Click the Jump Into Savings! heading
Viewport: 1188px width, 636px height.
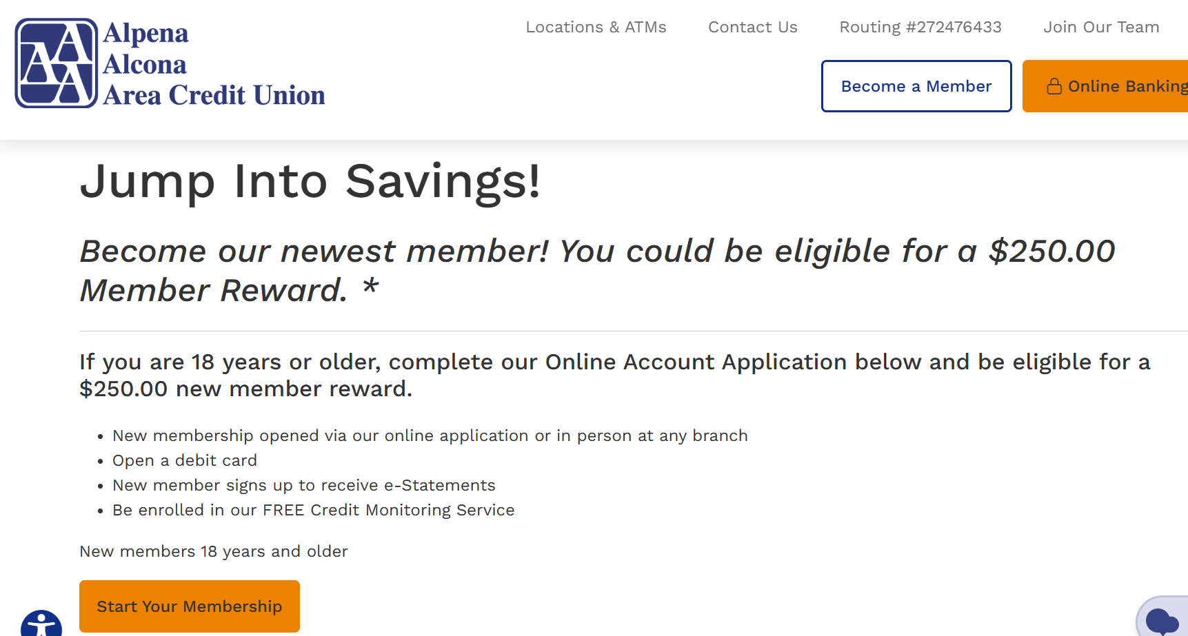point(310,182)
